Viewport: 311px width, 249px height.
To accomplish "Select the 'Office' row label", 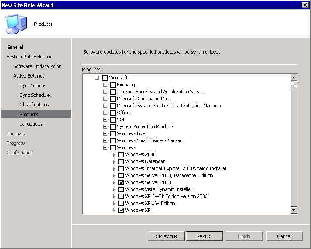I will 123,113.
